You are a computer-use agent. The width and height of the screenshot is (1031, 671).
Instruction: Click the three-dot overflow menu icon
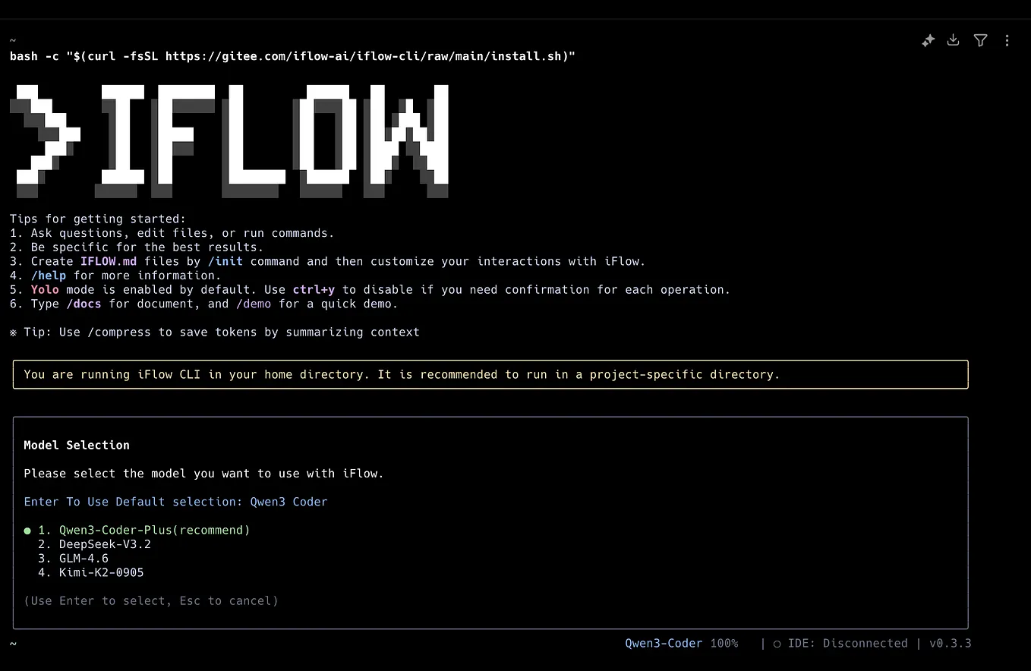[1007, 40]
